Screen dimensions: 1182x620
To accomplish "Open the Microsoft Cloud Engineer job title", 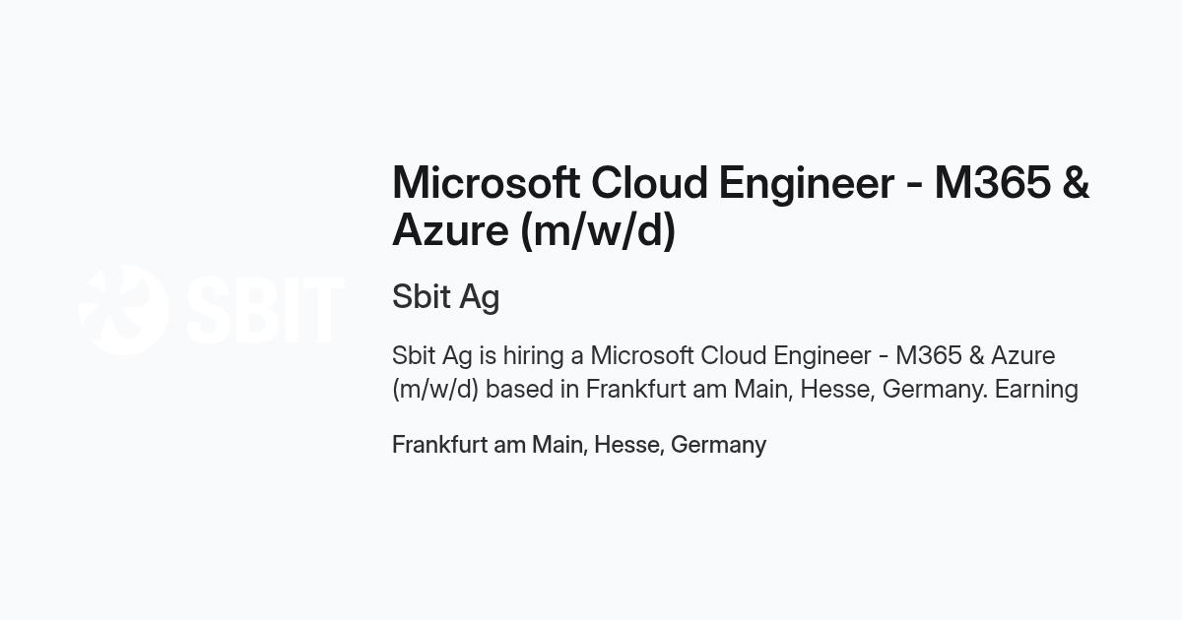I will (741, 207).
